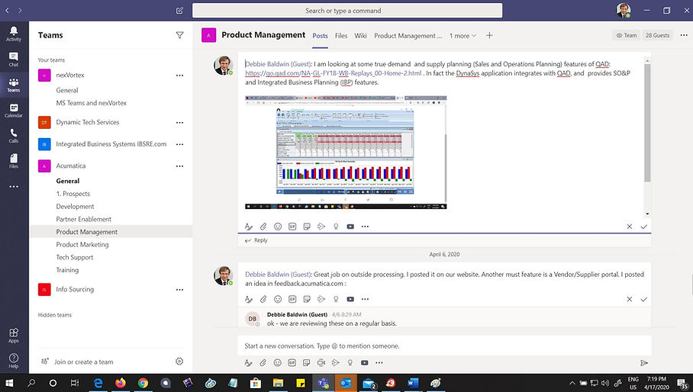Image resolution: width=693 pixels, height=392 pixels.
Task: Click the filter teams funnel icon
Action: [179, 35]
